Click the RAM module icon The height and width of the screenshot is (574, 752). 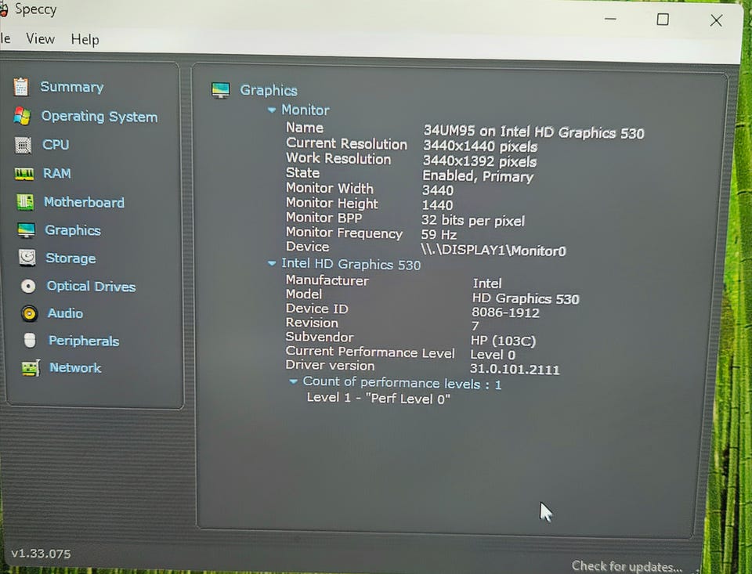point(24,174)
